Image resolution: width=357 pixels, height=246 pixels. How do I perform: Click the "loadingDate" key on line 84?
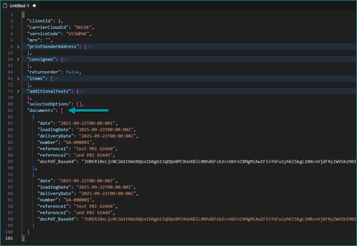(x=56, y=129)
